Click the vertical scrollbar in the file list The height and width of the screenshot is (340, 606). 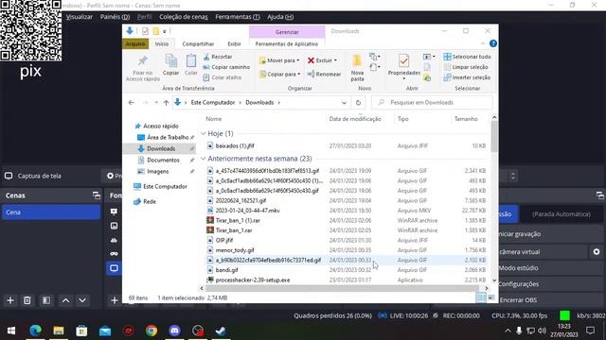494,137
